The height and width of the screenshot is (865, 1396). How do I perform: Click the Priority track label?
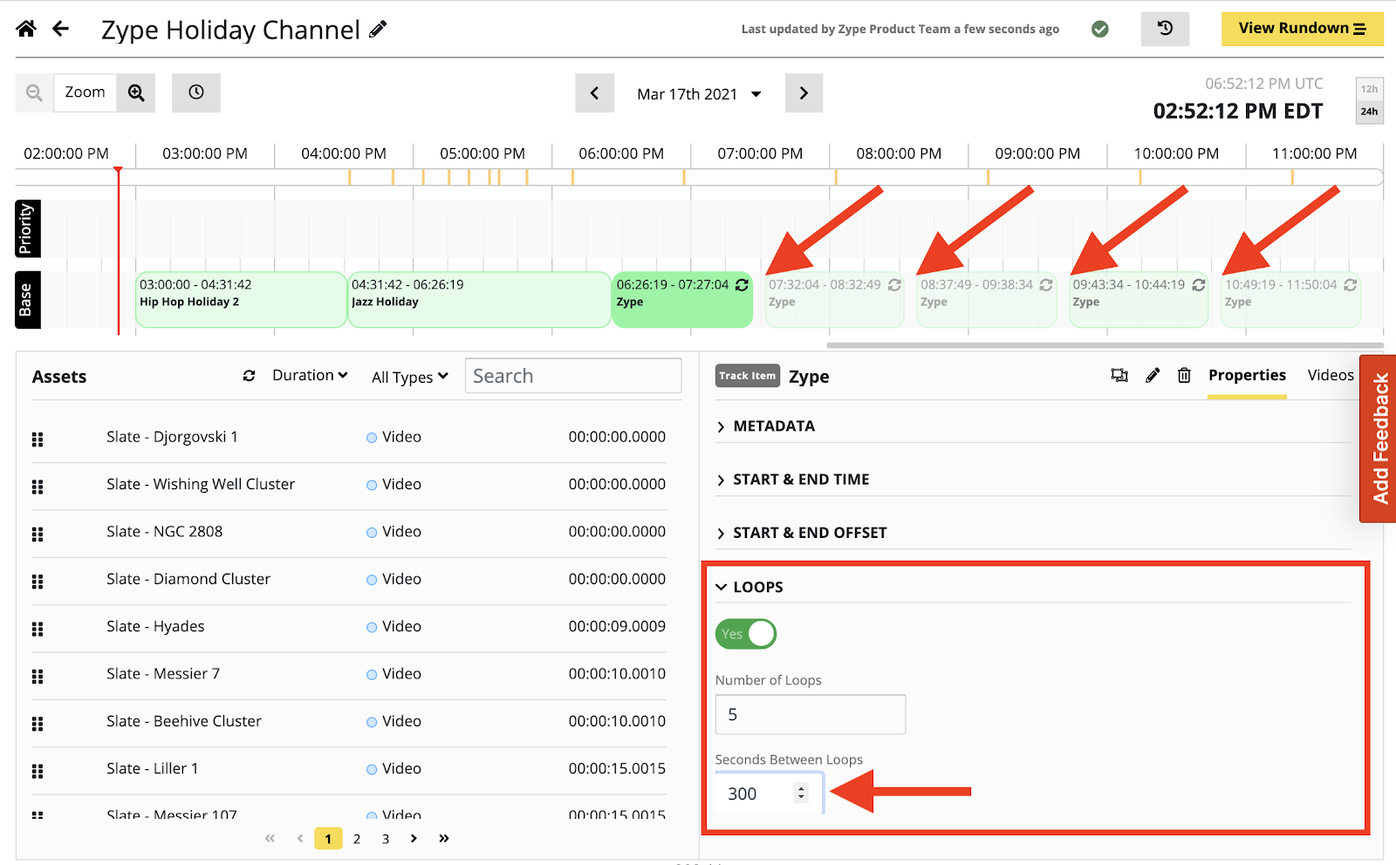(27, 228)
